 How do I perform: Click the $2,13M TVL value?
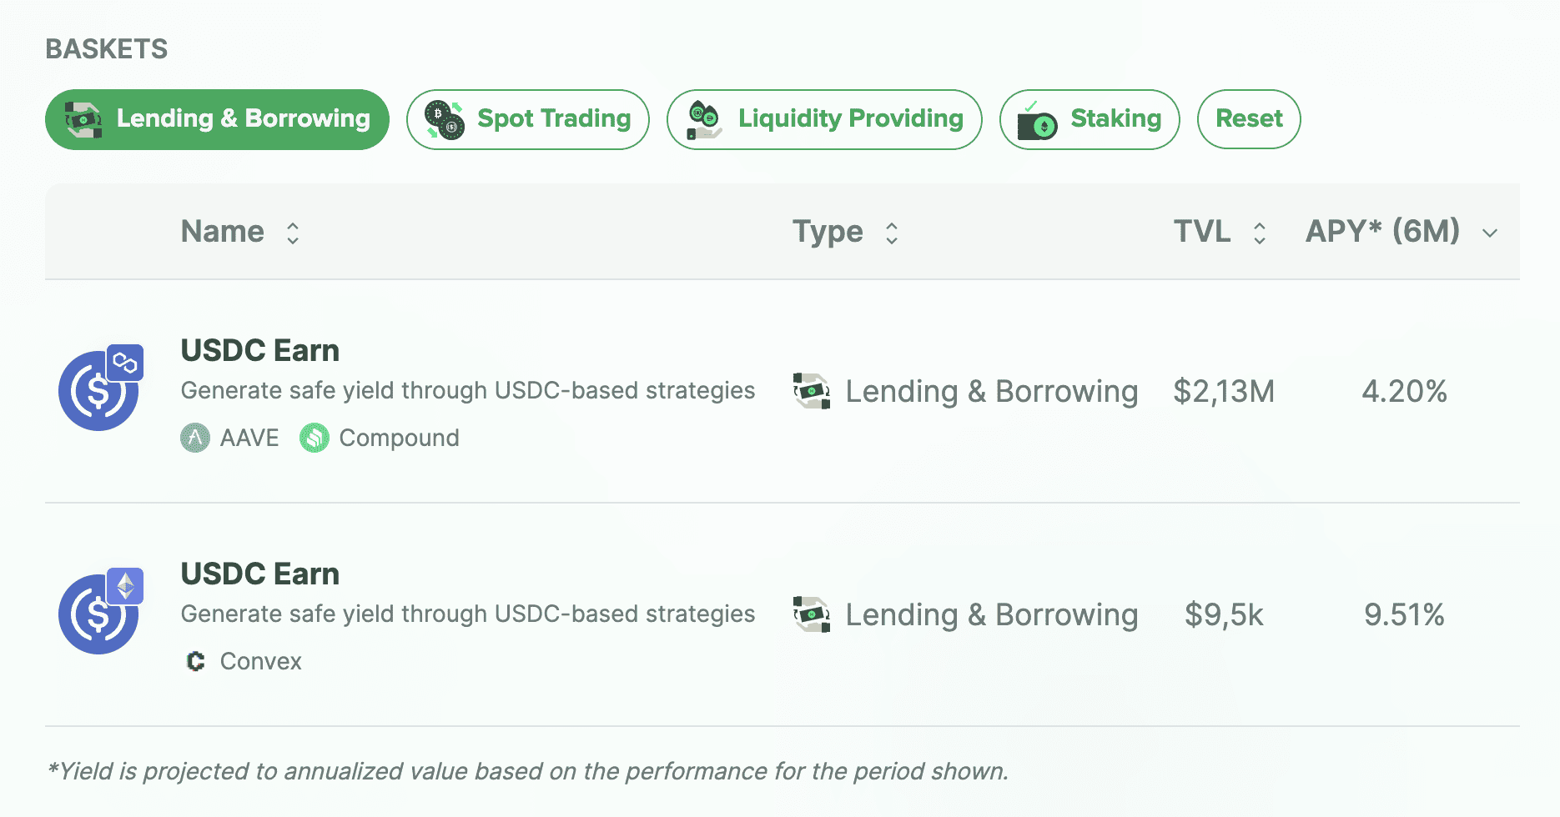(1223, 391)
